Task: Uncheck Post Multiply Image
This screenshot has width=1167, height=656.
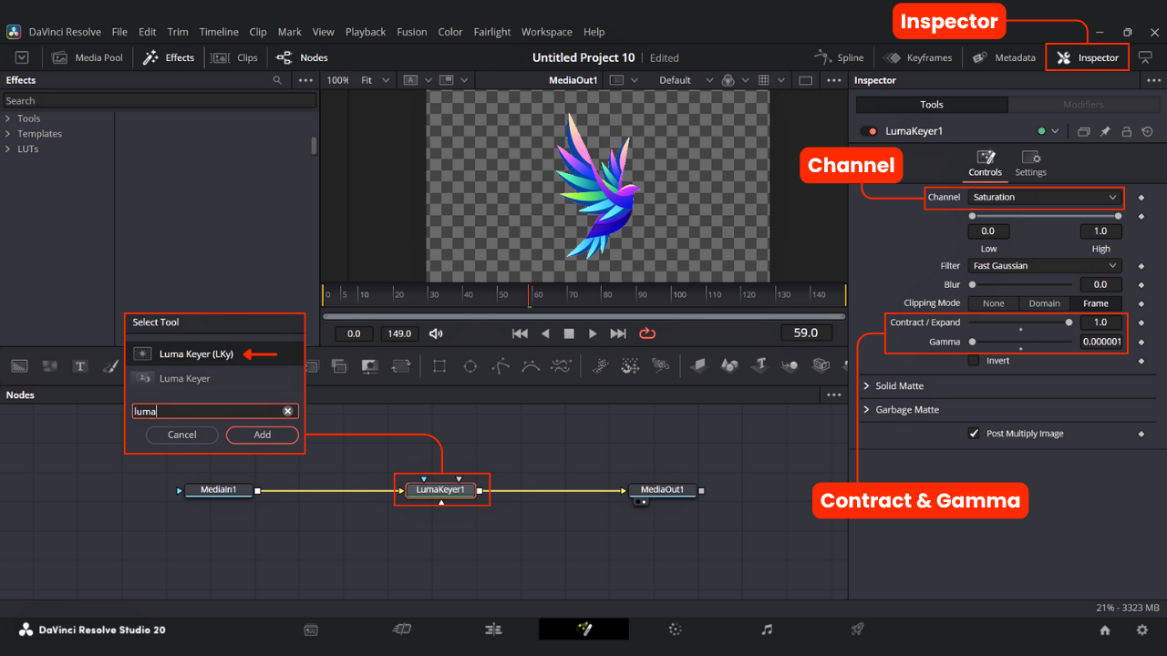Action: (974, 434)
